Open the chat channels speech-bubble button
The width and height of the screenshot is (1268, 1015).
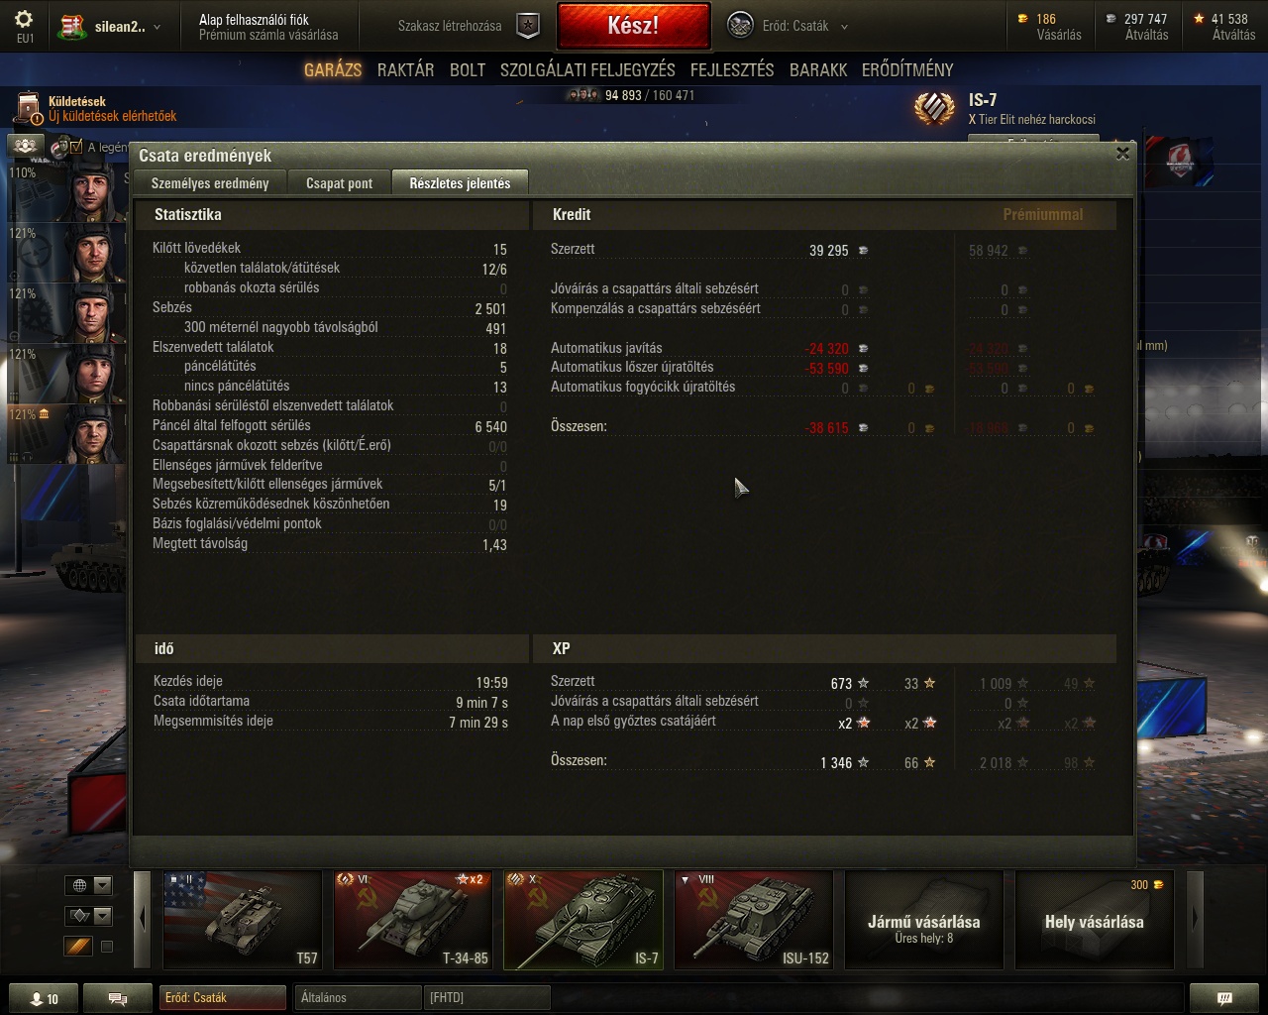(117, 998)
